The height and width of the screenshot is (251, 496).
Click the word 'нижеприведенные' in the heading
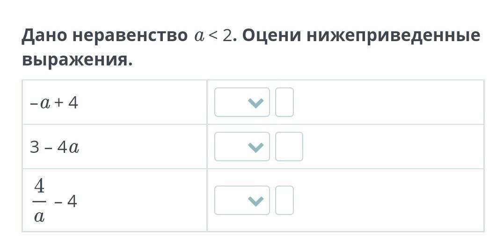tap(393, 36)
